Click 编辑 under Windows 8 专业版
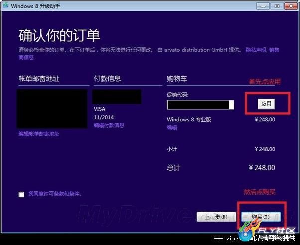Screen dimensions: 300x245 pos(172,127)
